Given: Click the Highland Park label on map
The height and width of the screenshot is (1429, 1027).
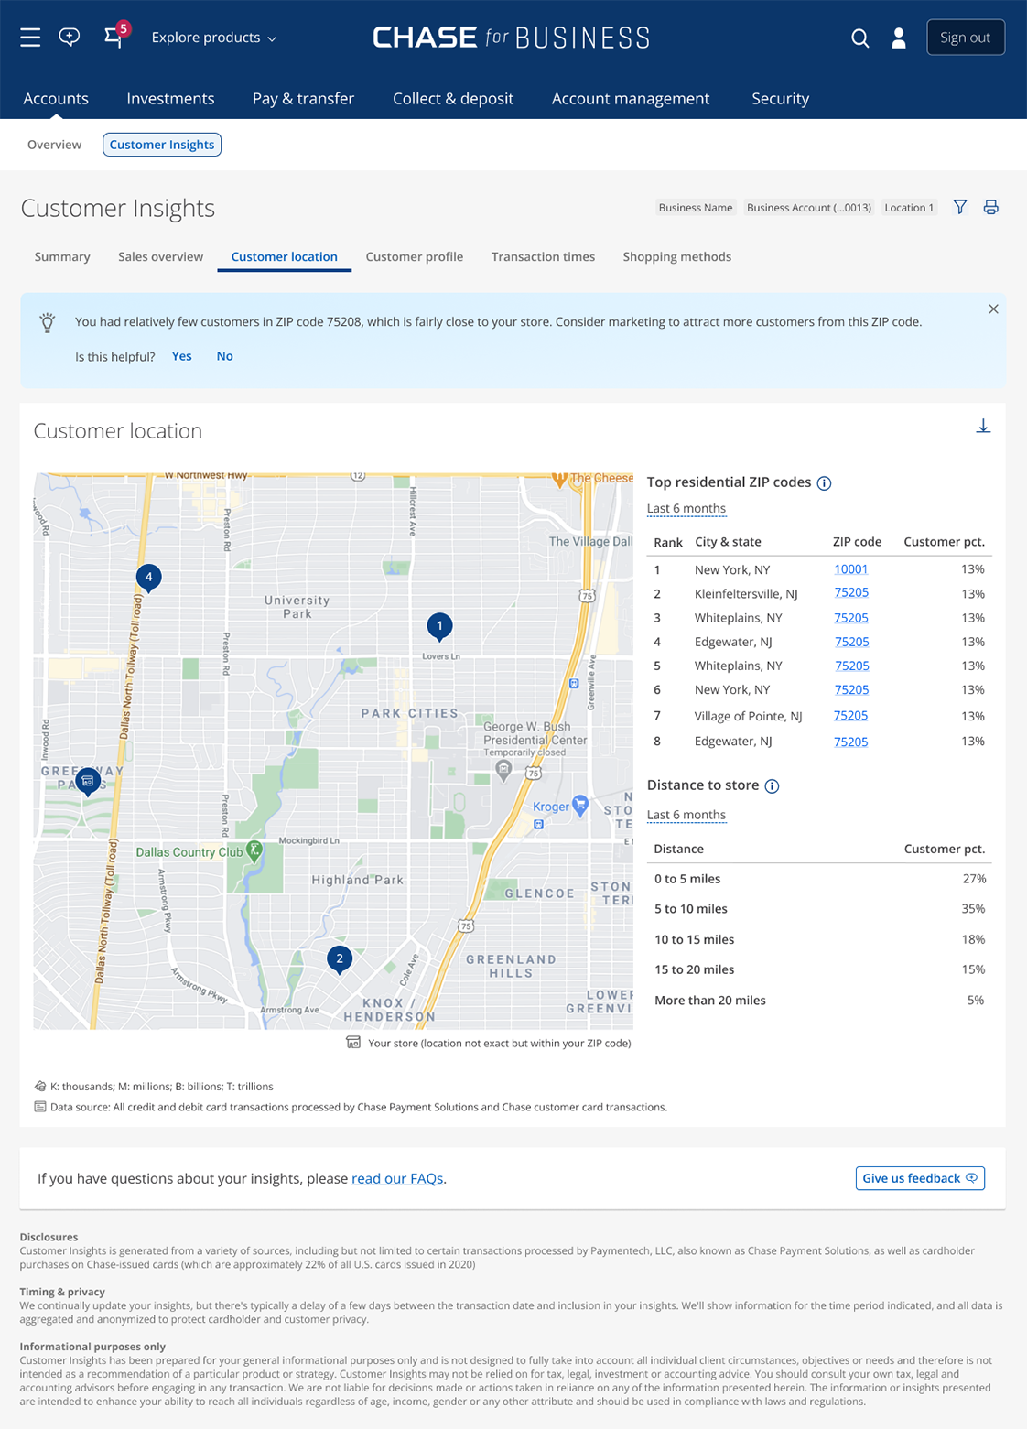Looking at the screenshot, I should click(x=358, y=881).
